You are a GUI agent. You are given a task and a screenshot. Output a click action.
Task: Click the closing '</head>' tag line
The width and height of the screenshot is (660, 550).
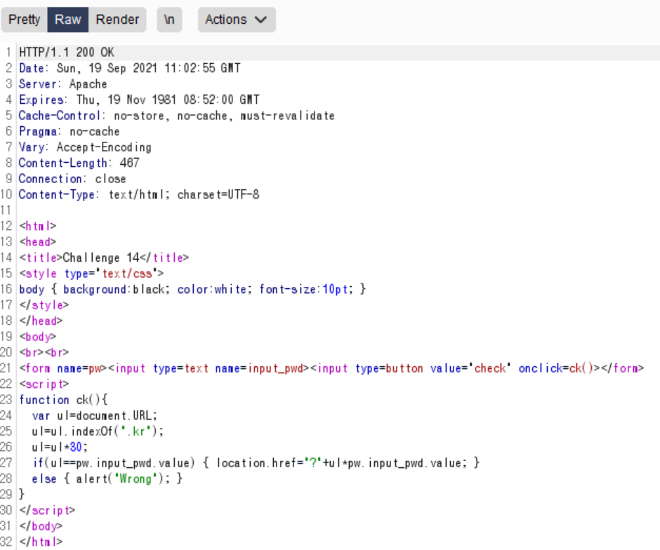(x=41, y=321)
